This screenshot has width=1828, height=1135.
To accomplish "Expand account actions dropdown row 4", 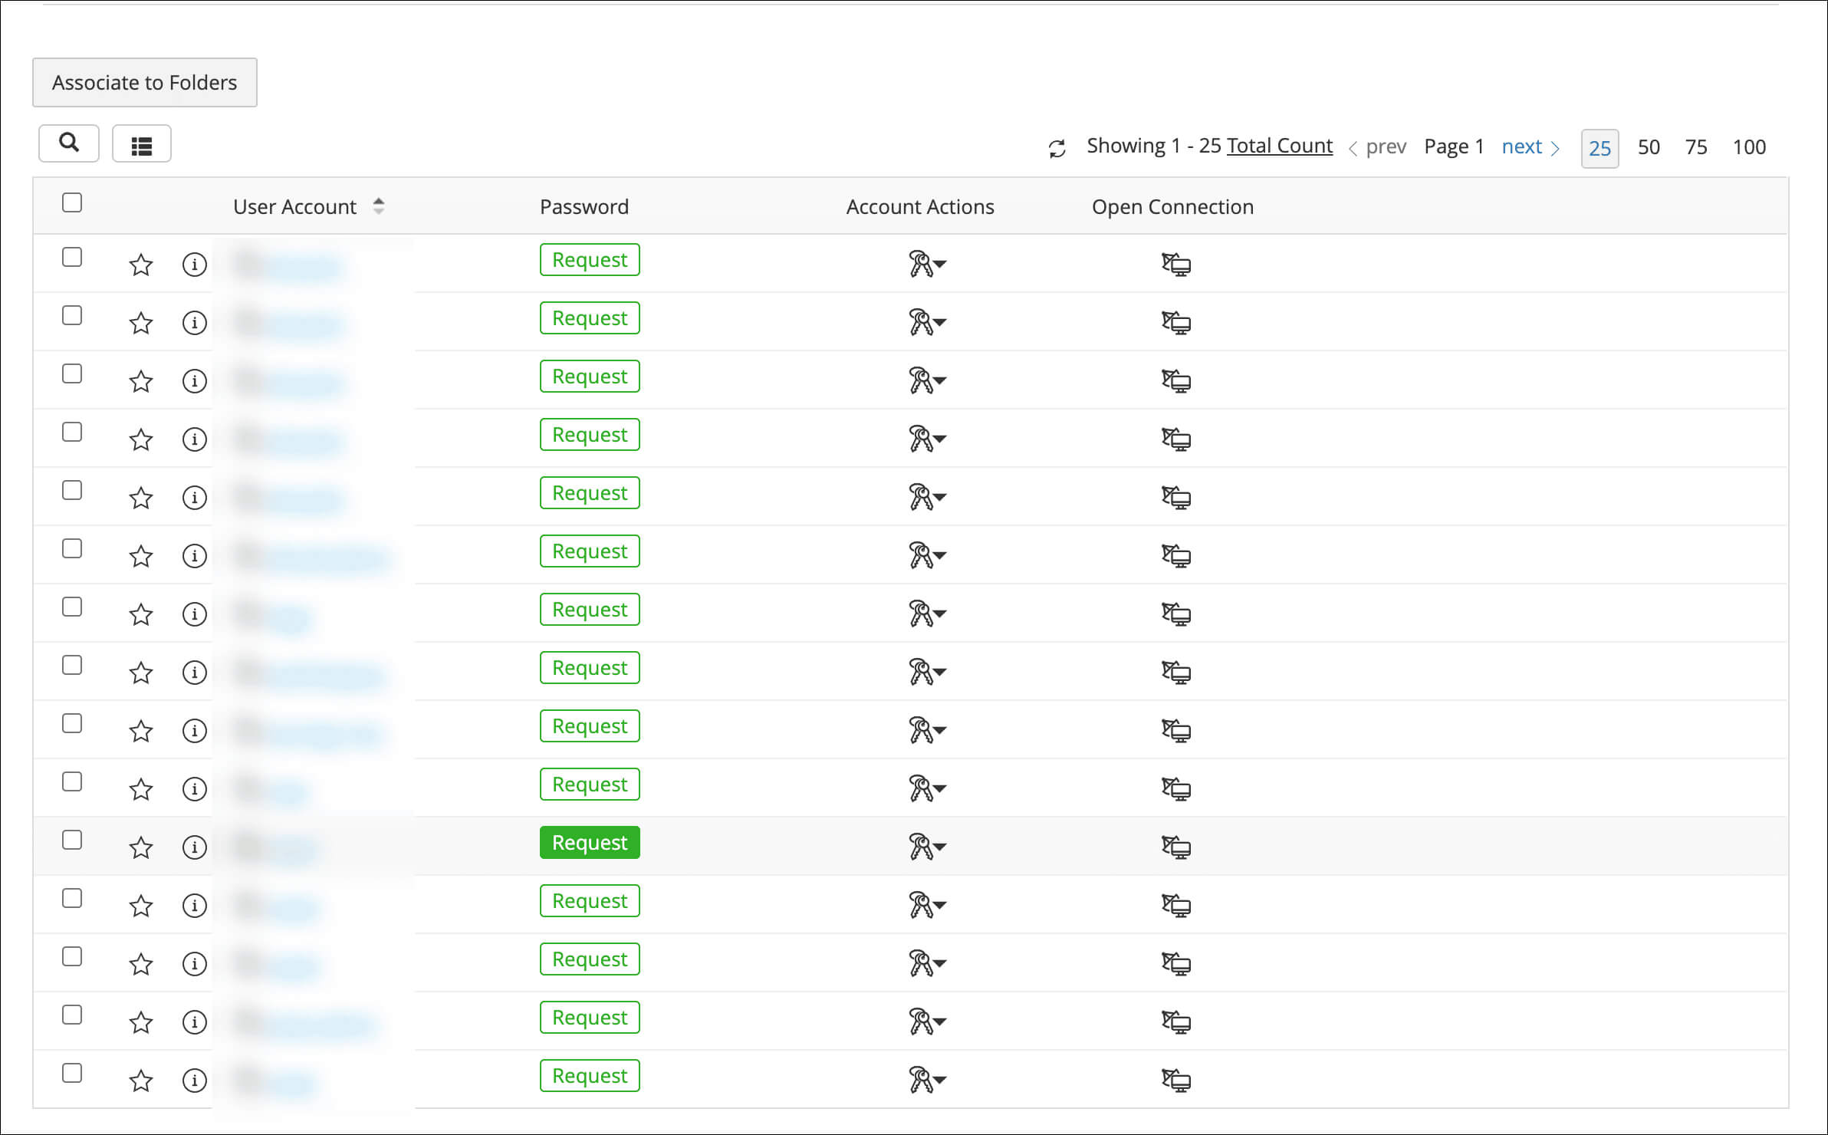I will 939,436.
